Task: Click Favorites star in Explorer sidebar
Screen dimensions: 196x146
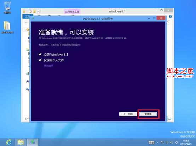Action: pyautogui.click(x=28, y=30)
